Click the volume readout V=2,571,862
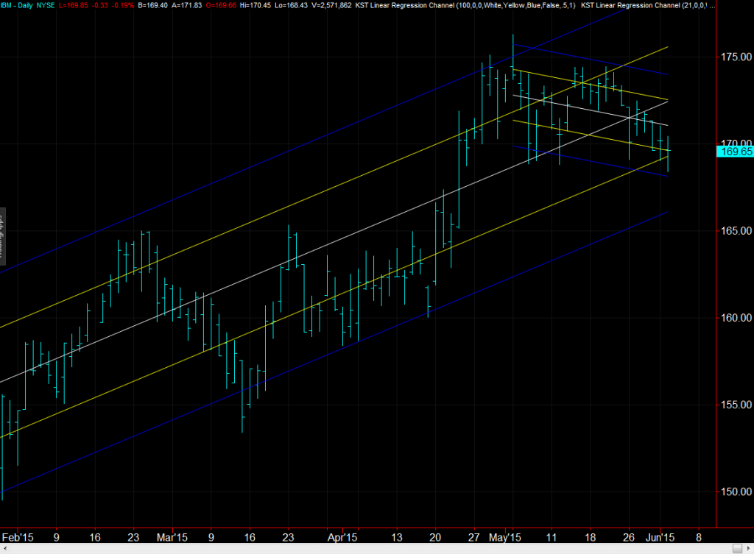754x554 pixels. (x=332, y=5)
